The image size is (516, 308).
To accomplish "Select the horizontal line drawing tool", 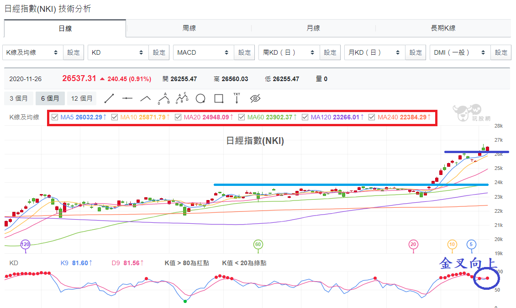I will tap(127, 98).
